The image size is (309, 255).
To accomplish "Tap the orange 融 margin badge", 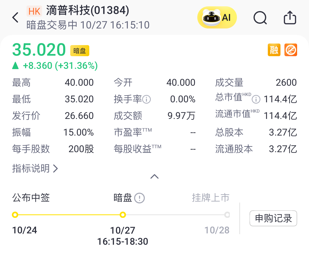I will 274,50.
